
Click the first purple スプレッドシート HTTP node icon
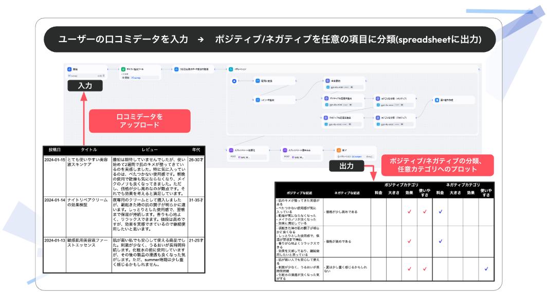click(x=231, y=150)
